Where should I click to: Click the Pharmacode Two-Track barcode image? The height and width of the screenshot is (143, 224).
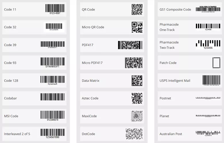click(x=208, y=45)
